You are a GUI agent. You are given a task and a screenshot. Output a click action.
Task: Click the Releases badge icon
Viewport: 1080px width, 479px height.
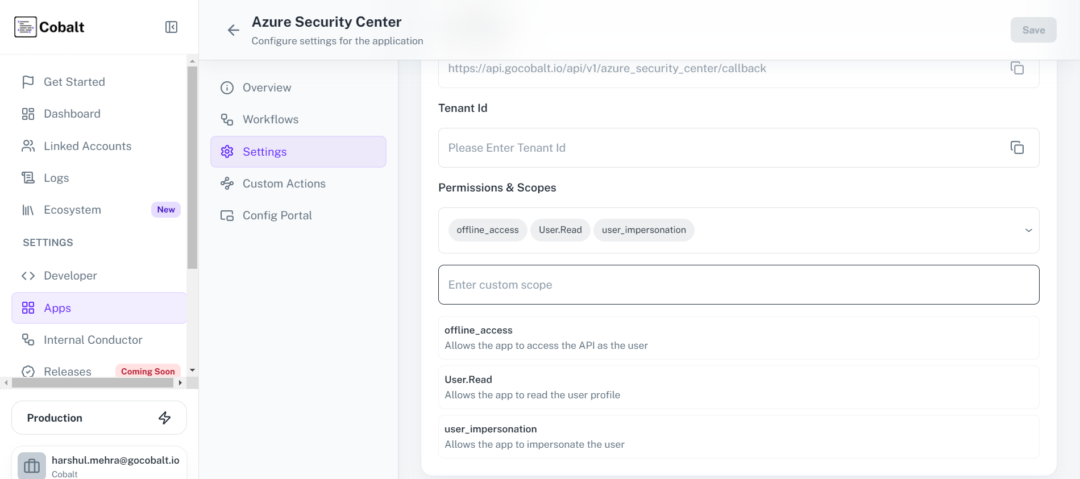coord(28,372)
